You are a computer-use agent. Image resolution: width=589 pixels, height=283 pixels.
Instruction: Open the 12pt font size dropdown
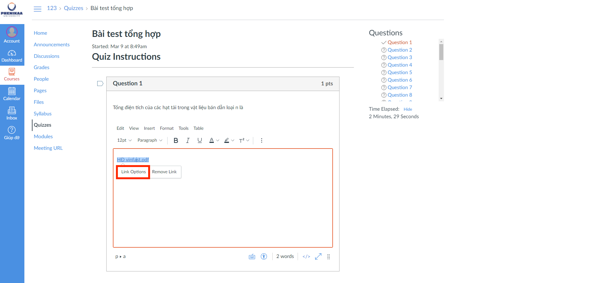pos(124,140)
